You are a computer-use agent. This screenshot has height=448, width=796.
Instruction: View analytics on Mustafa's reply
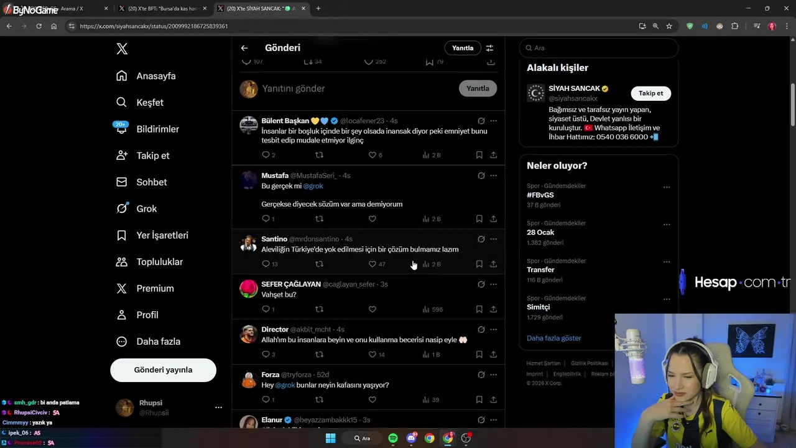[x=431, y=219]
